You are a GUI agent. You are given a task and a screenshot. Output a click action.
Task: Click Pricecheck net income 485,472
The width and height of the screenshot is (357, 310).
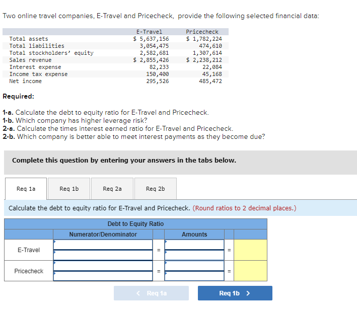coord(210,81)
